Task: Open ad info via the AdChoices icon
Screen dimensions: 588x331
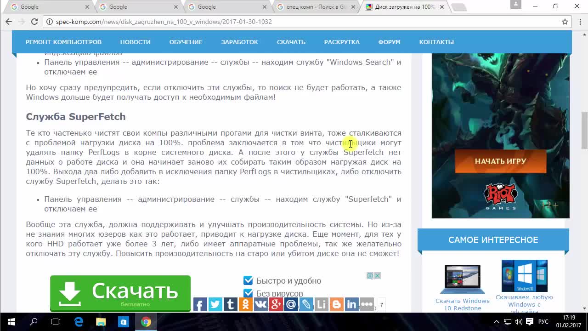Action: pyautogui.click(x=370, y=275)
